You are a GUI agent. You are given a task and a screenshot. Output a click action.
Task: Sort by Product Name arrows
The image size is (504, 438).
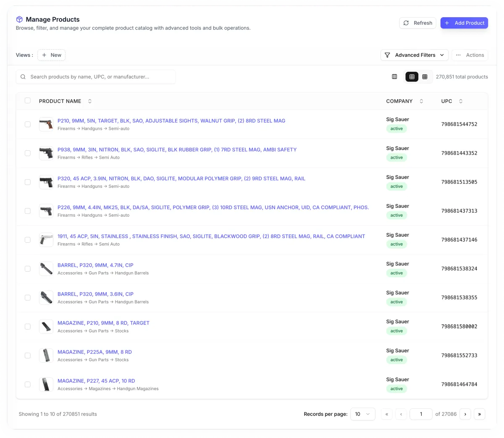coord(90,101)
